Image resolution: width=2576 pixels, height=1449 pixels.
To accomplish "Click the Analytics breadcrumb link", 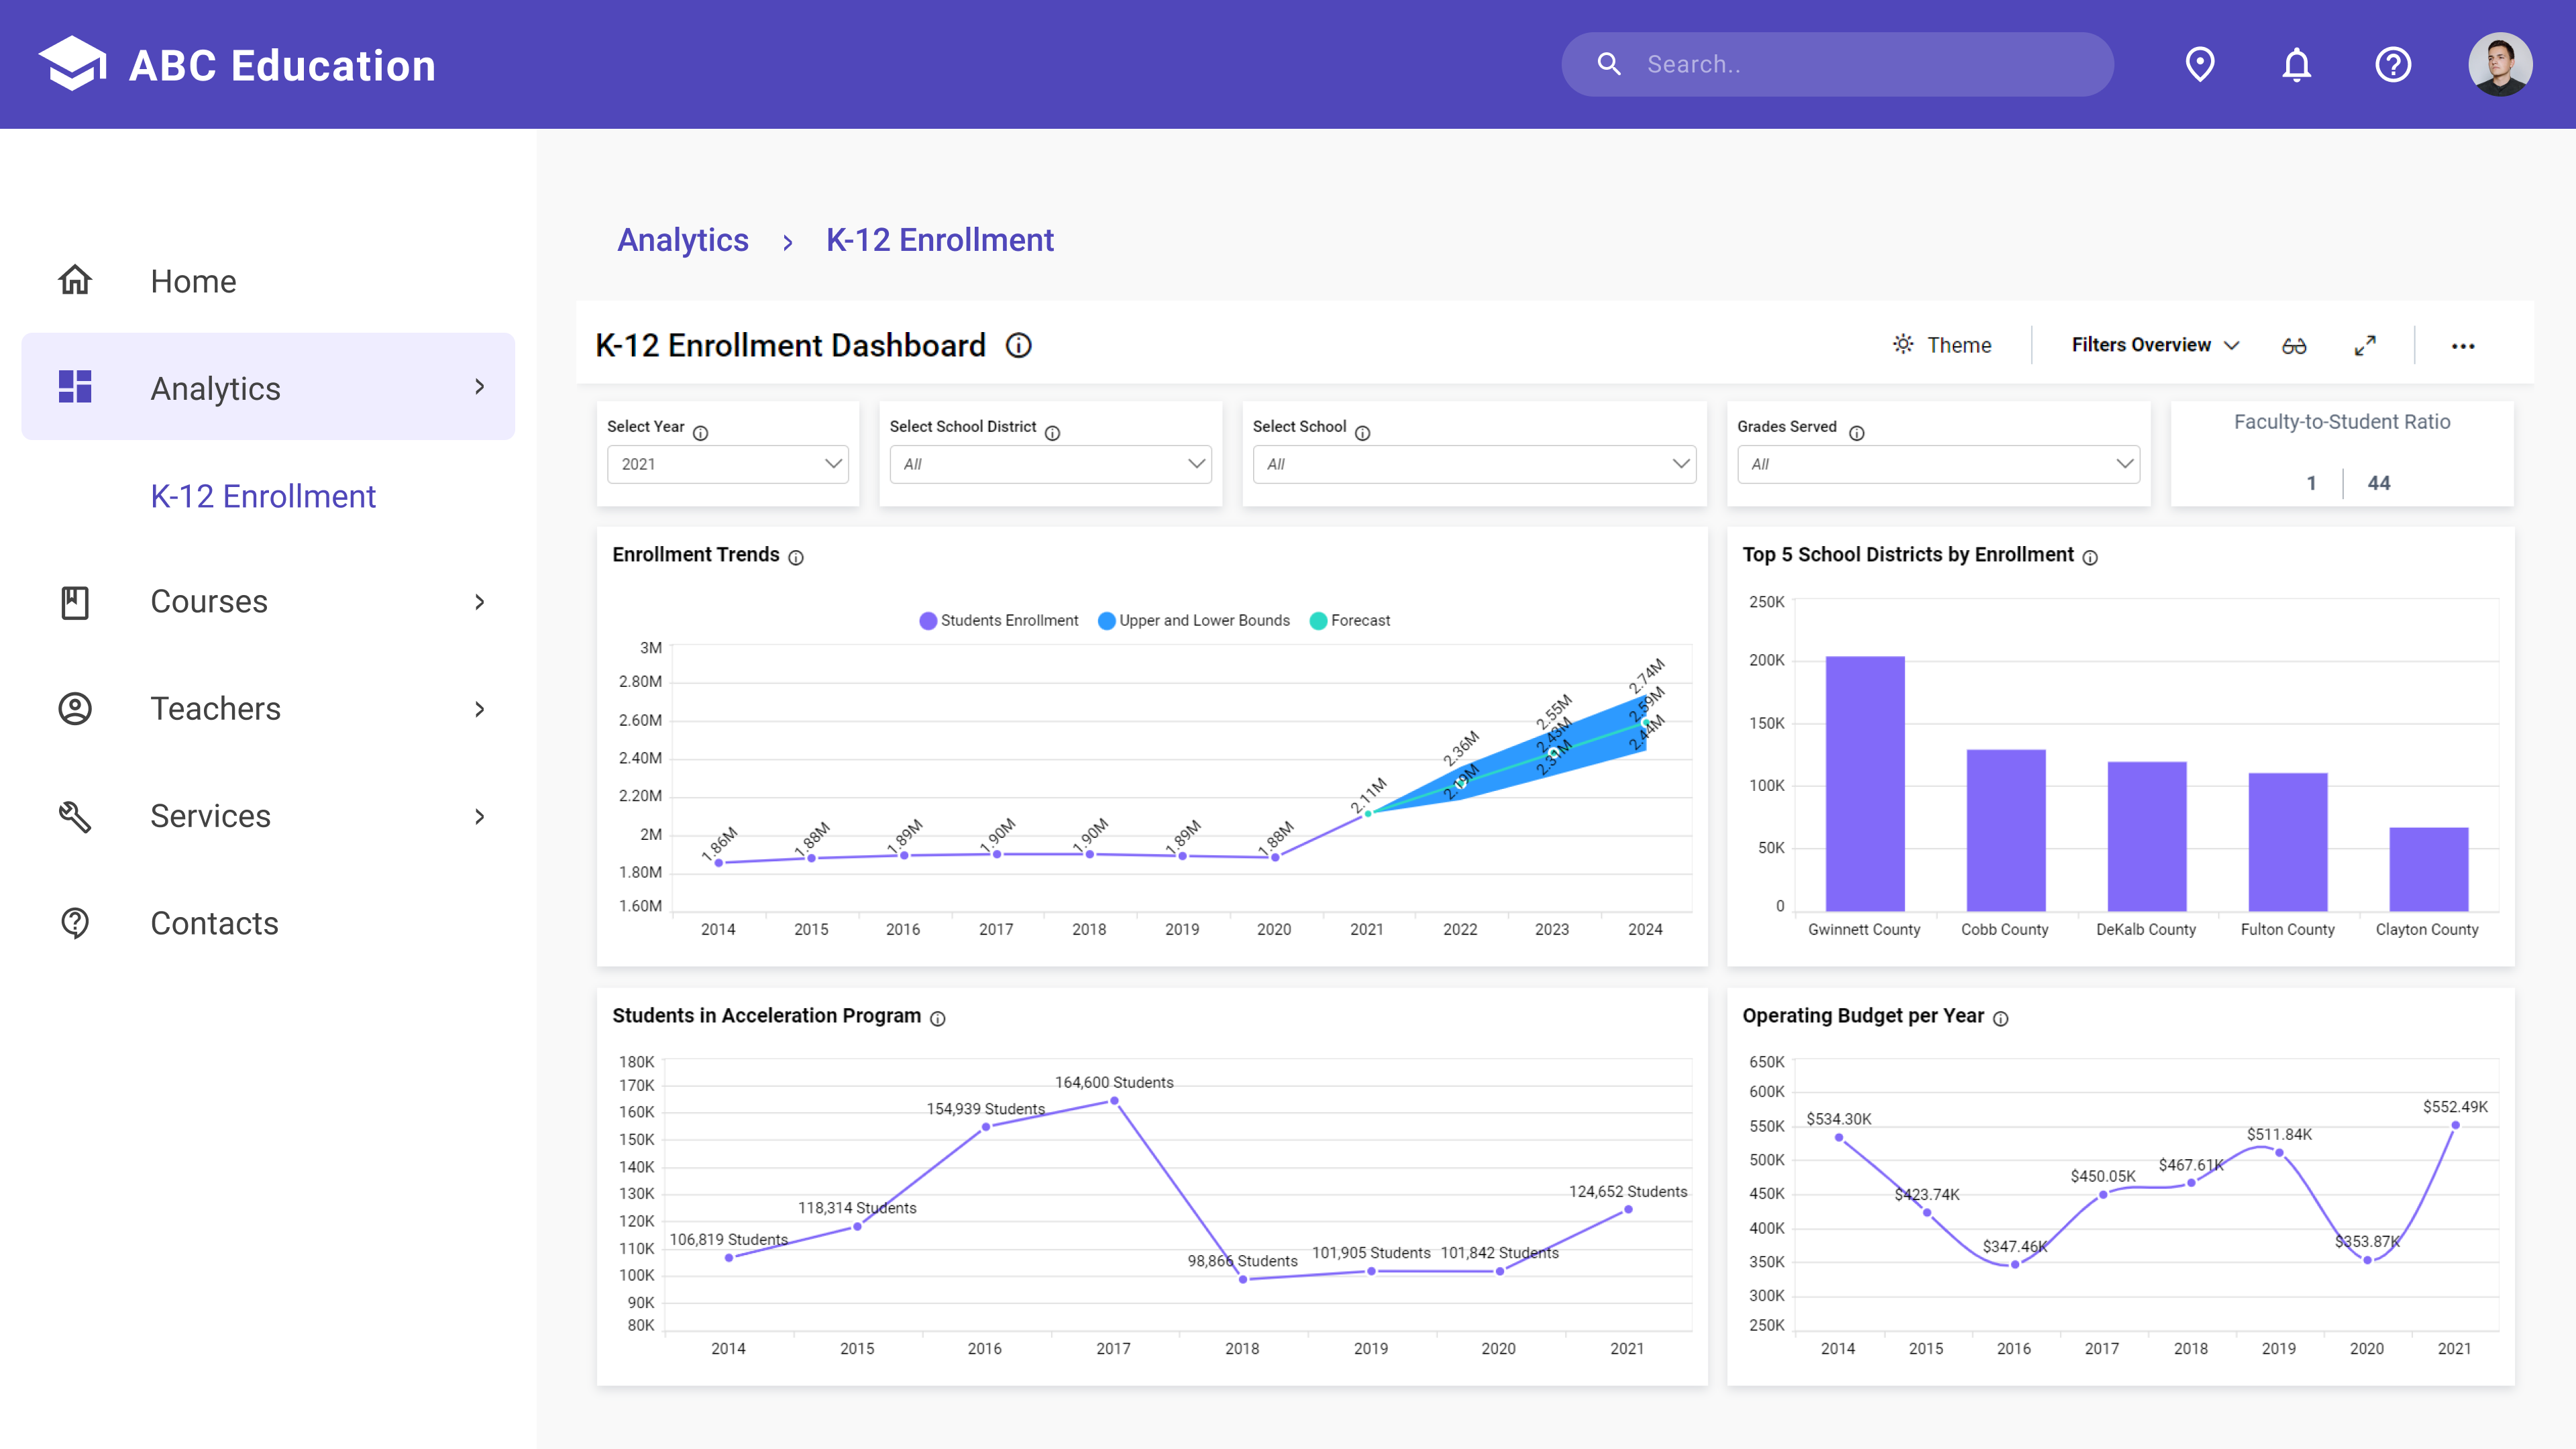I will (x=683, y=240).
